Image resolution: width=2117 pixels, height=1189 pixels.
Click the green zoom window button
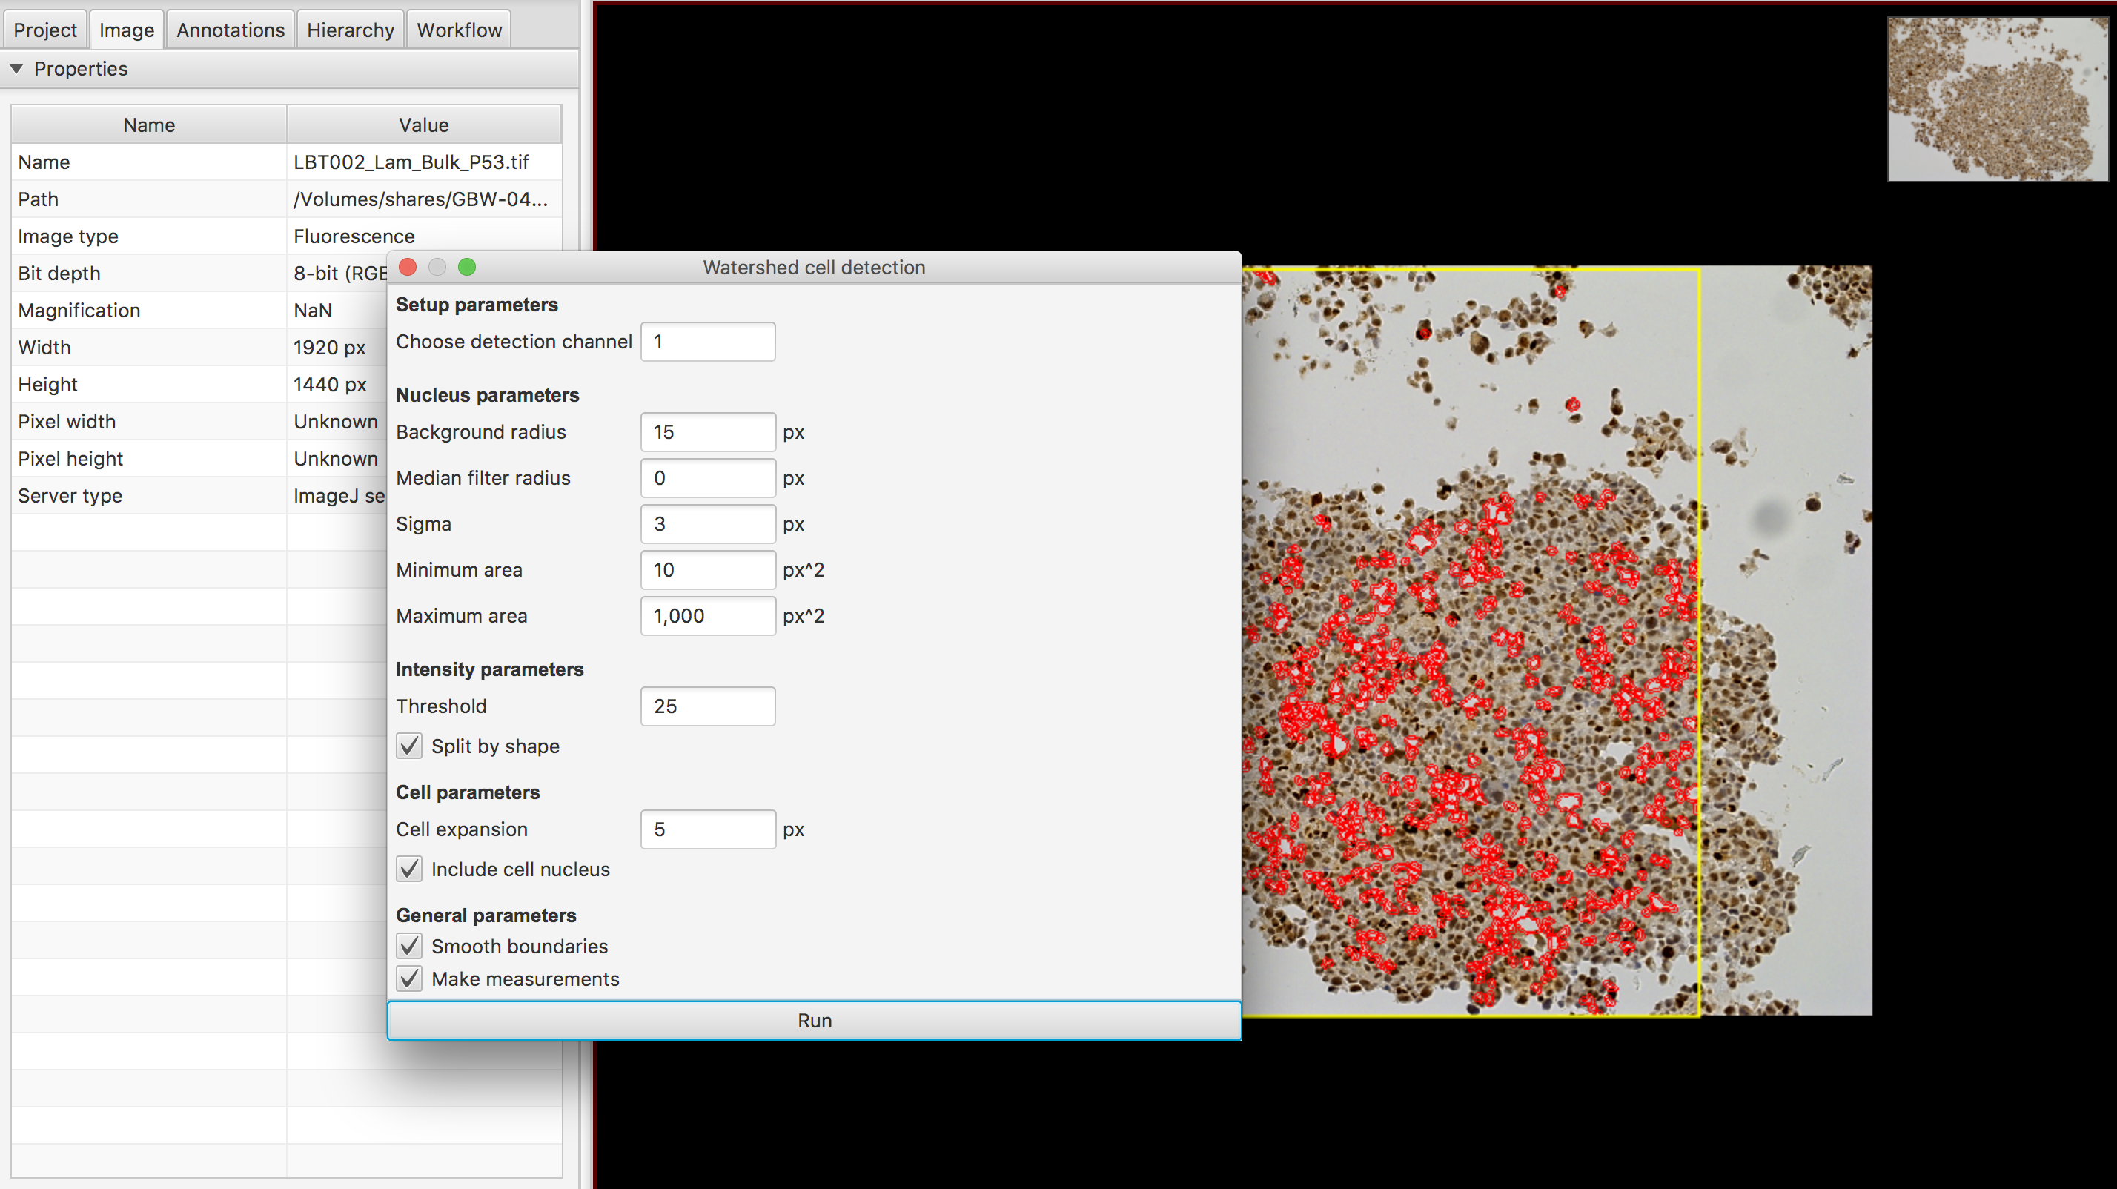[467, 267]
